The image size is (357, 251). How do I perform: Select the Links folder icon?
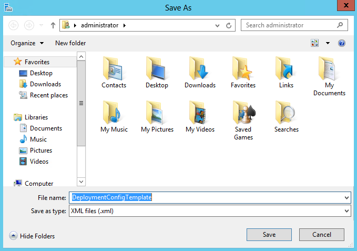(285, 68)
